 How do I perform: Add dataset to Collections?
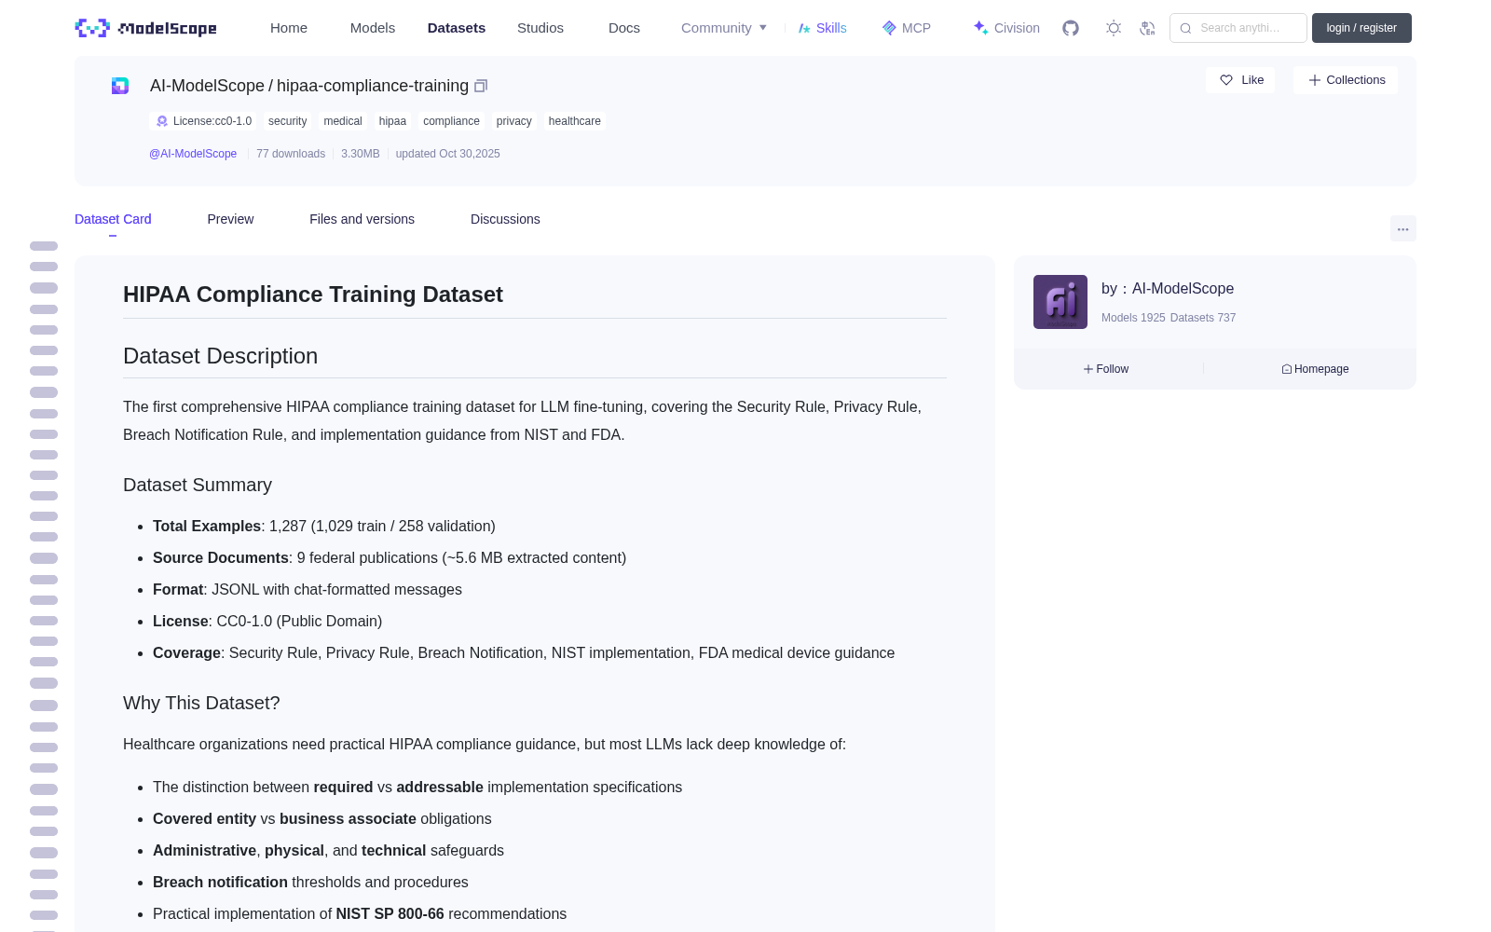coord(1346,80)
